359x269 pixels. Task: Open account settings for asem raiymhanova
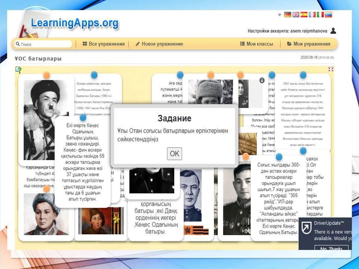pyautogui.click(x=287, y=31)
